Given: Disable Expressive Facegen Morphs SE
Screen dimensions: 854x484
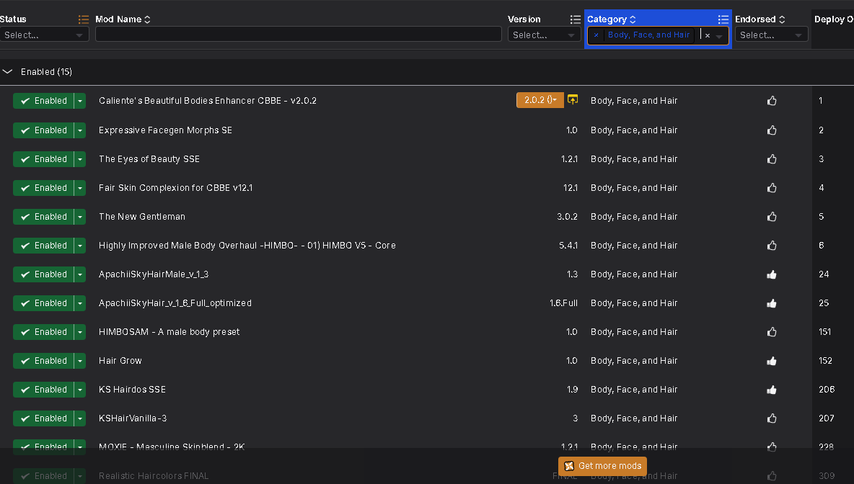Looking at the screenshot, I should click(43, 130).
